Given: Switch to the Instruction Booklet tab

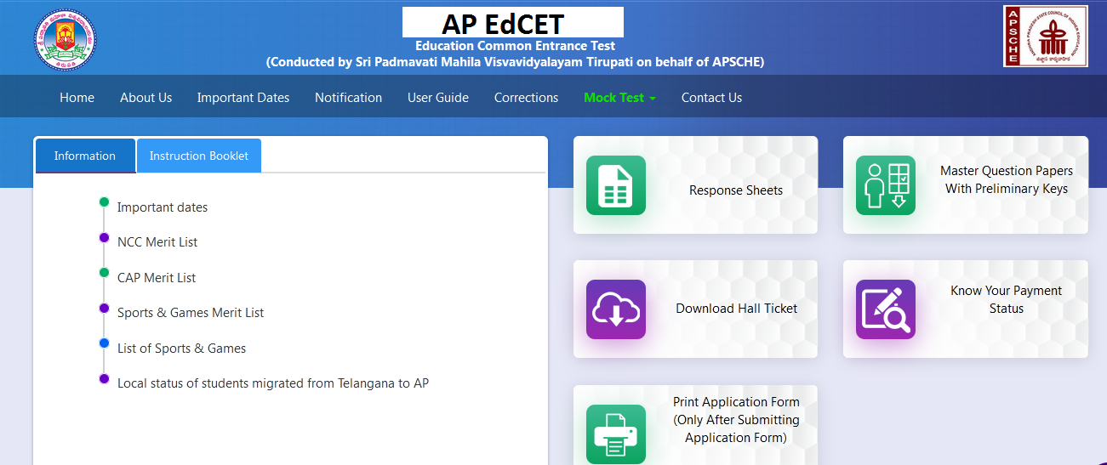Looking at the screenshot, I should [199, 156].
